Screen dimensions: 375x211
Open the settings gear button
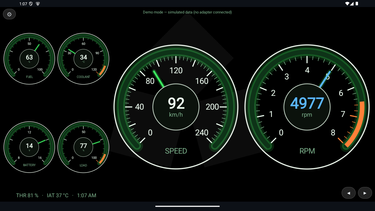coord(9,14)
